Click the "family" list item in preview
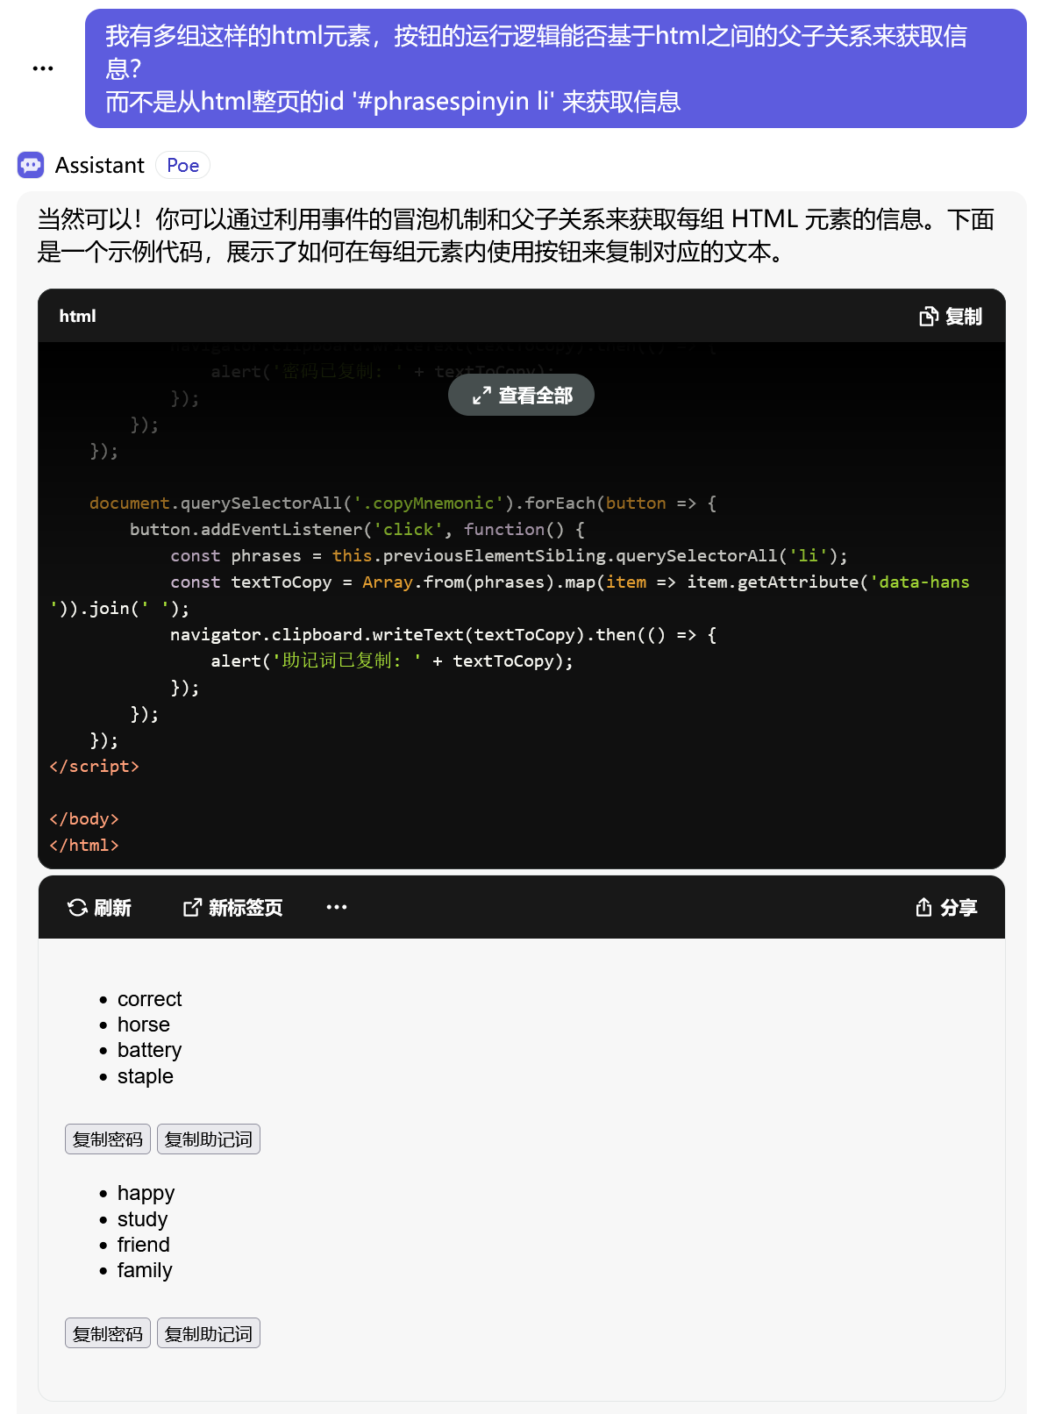 pyautogui.click(x=145, y=1270)
